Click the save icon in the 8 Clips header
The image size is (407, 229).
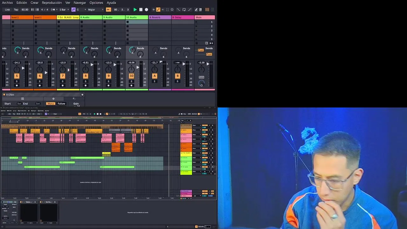(x=82, y=94)
